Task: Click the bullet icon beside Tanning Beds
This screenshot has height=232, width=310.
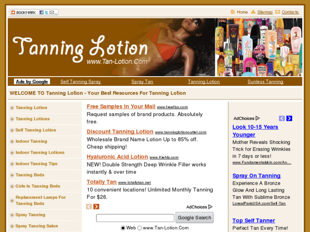Action: pyautogui.click(x=12, y=175)
